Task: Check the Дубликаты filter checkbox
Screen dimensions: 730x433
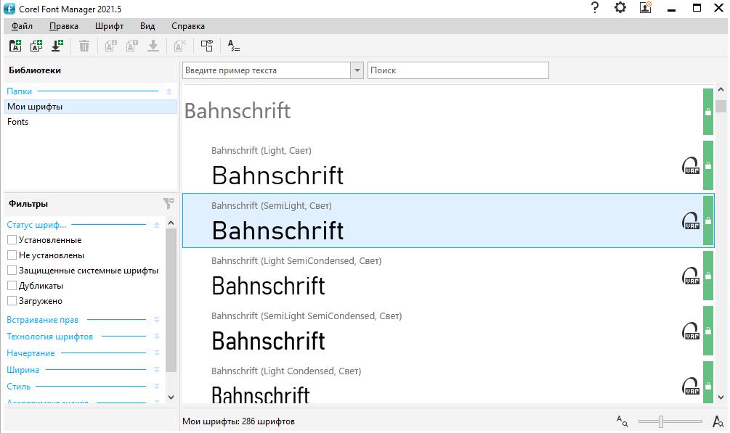Action: (x=12, y=286)
